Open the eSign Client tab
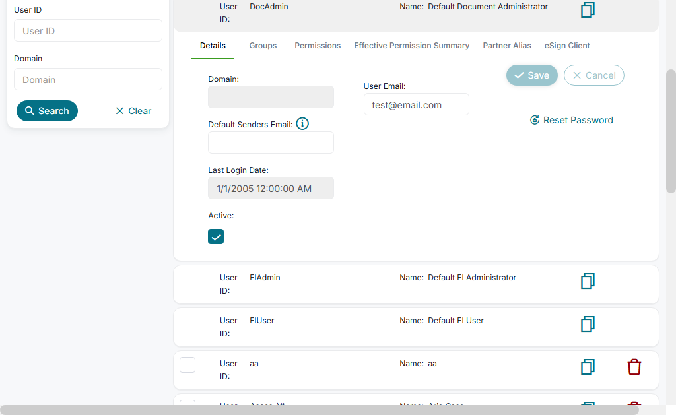 coord(567,46)
